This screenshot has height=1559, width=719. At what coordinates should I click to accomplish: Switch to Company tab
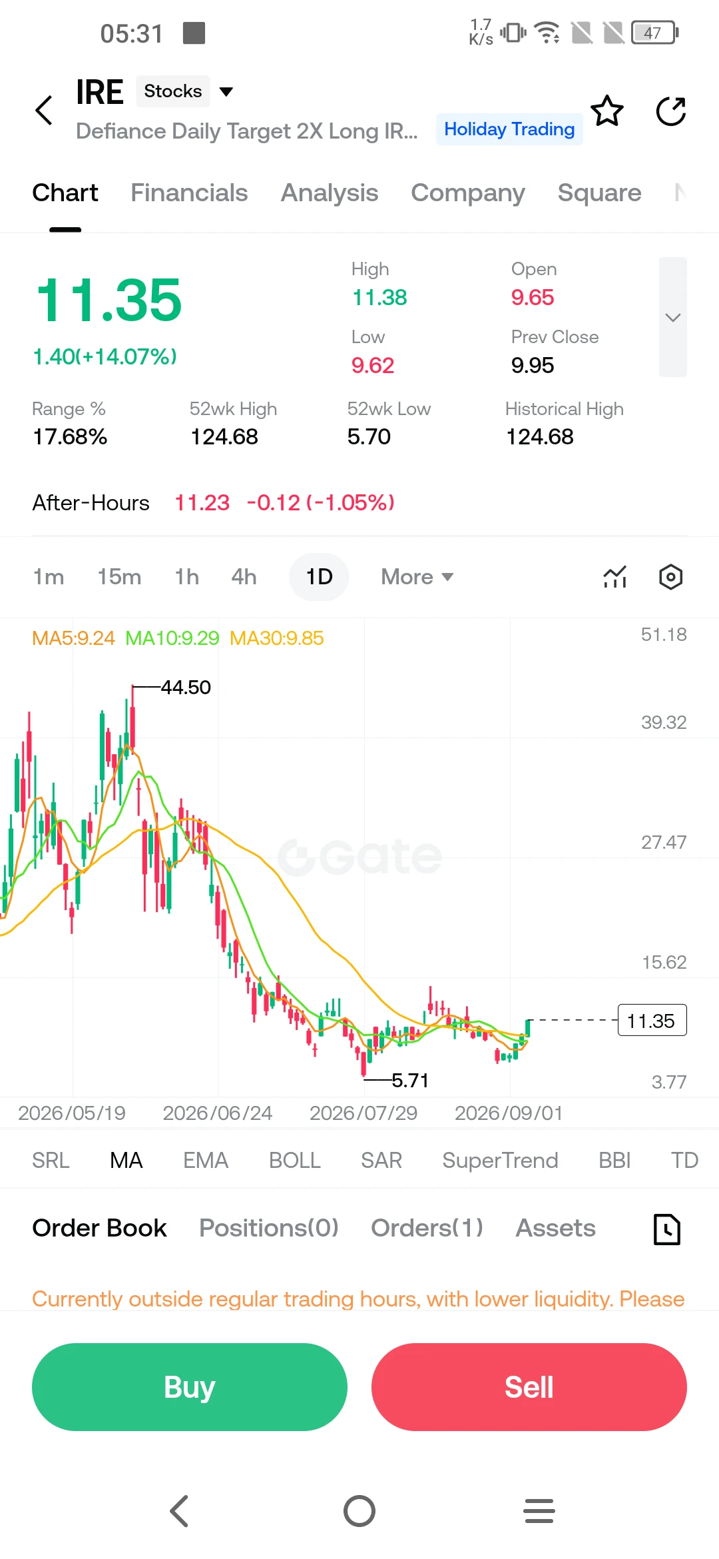468,193
